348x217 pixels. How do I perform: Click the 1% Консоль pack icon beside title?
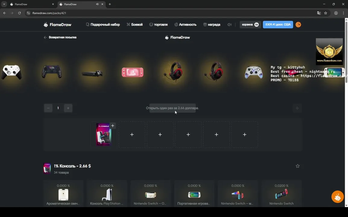click(47, 168)
